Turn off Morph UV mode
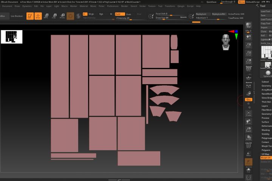Screen dimensions: 272x181 click(x=266, y=158)
